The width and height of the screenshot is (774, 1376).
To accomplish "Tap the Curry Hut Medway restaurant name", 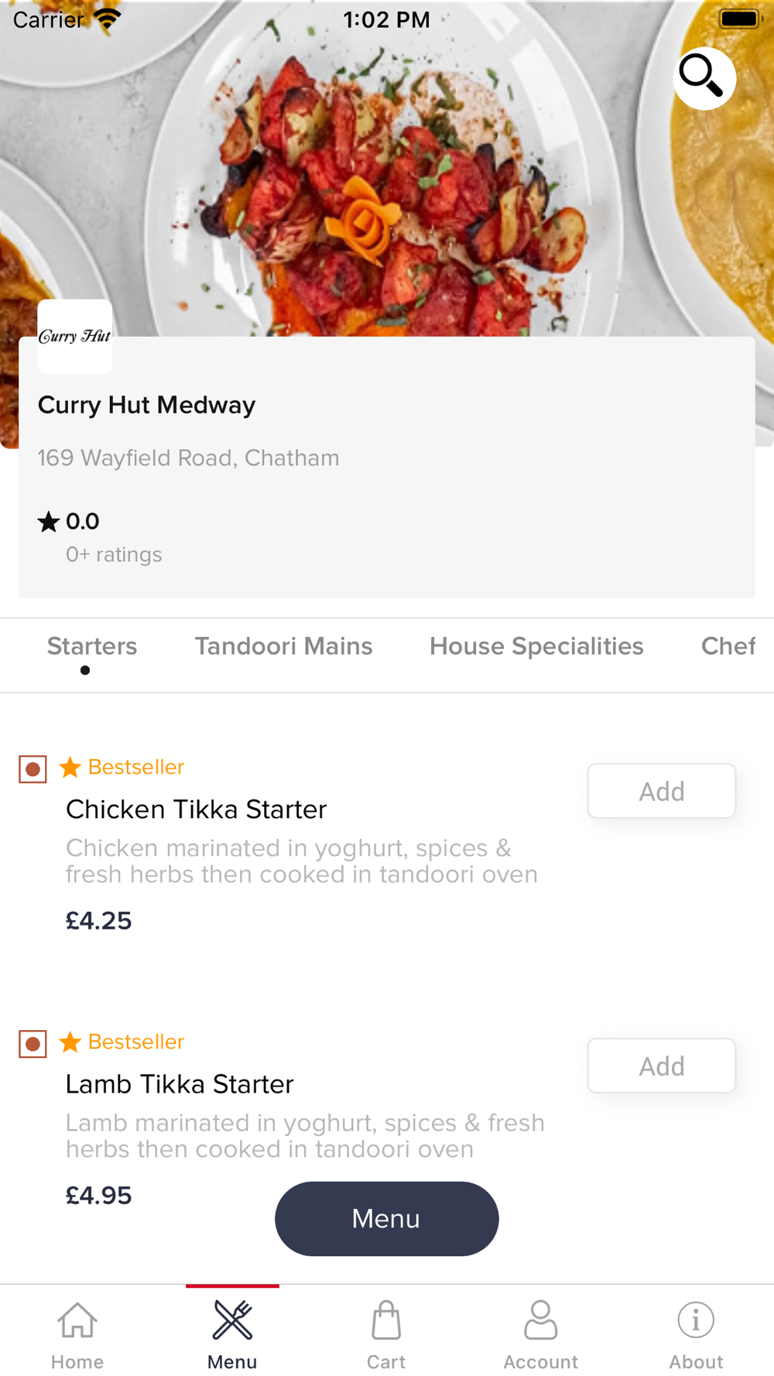I will pos(146,406).
